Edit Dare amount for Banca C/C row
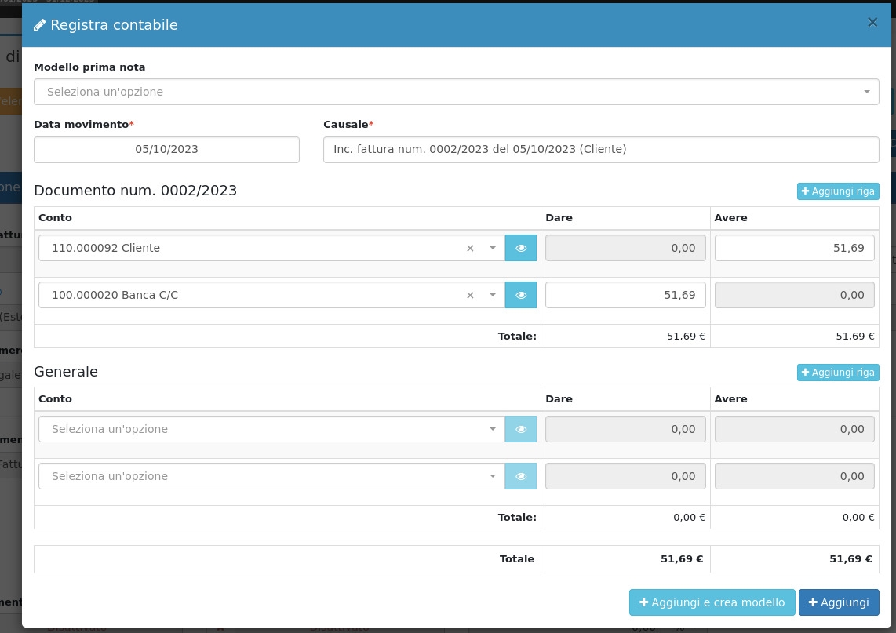 point(625,295)
